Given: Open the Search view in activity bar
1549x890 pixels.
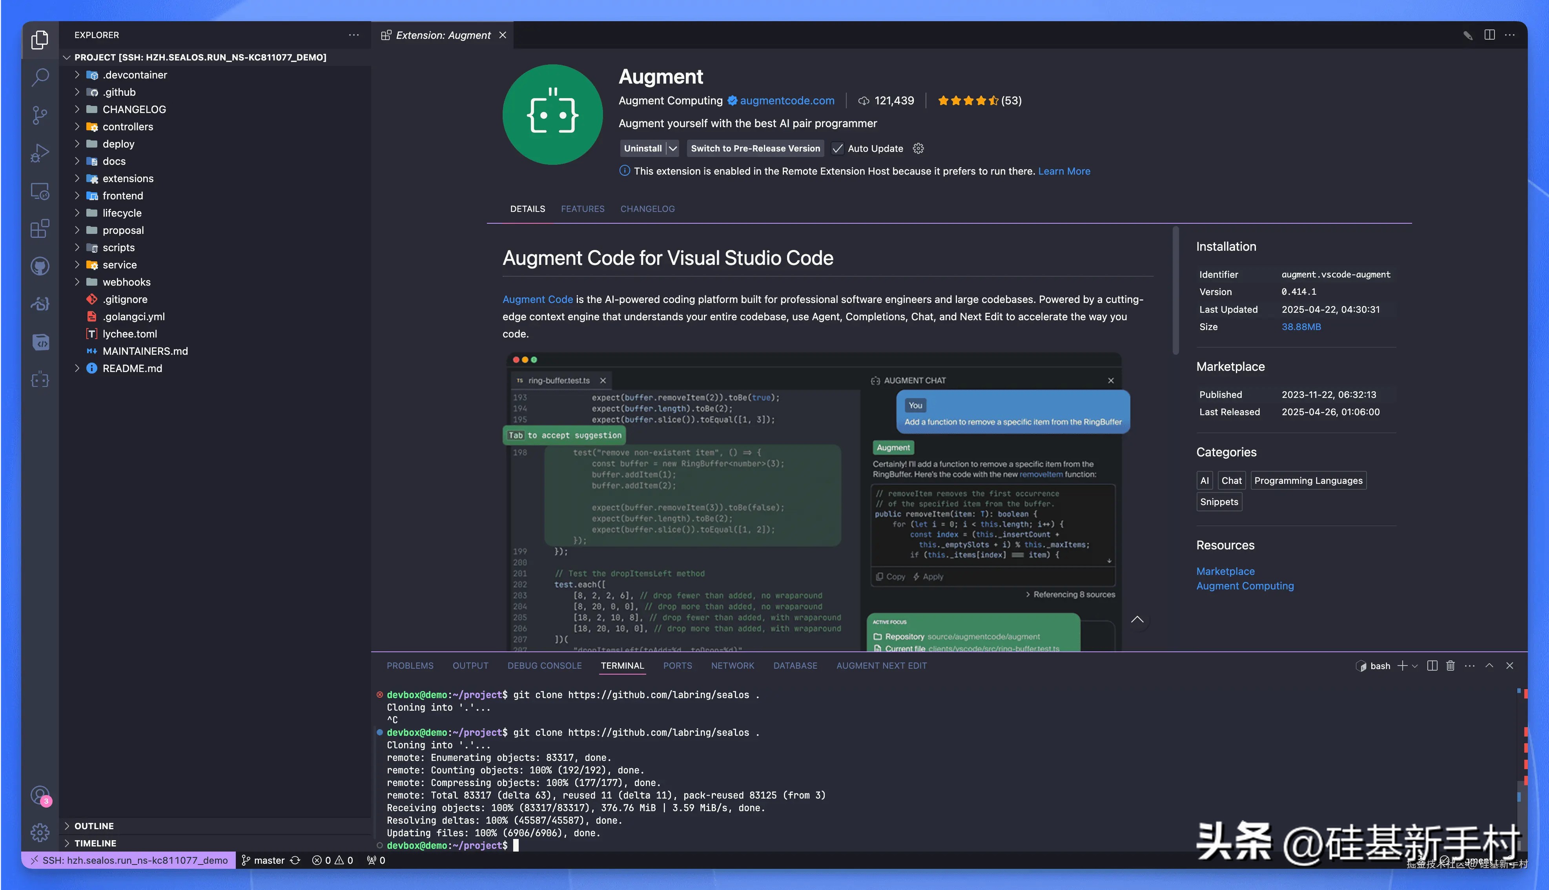Looking at the screenshot, I should [x=40, y=77].
